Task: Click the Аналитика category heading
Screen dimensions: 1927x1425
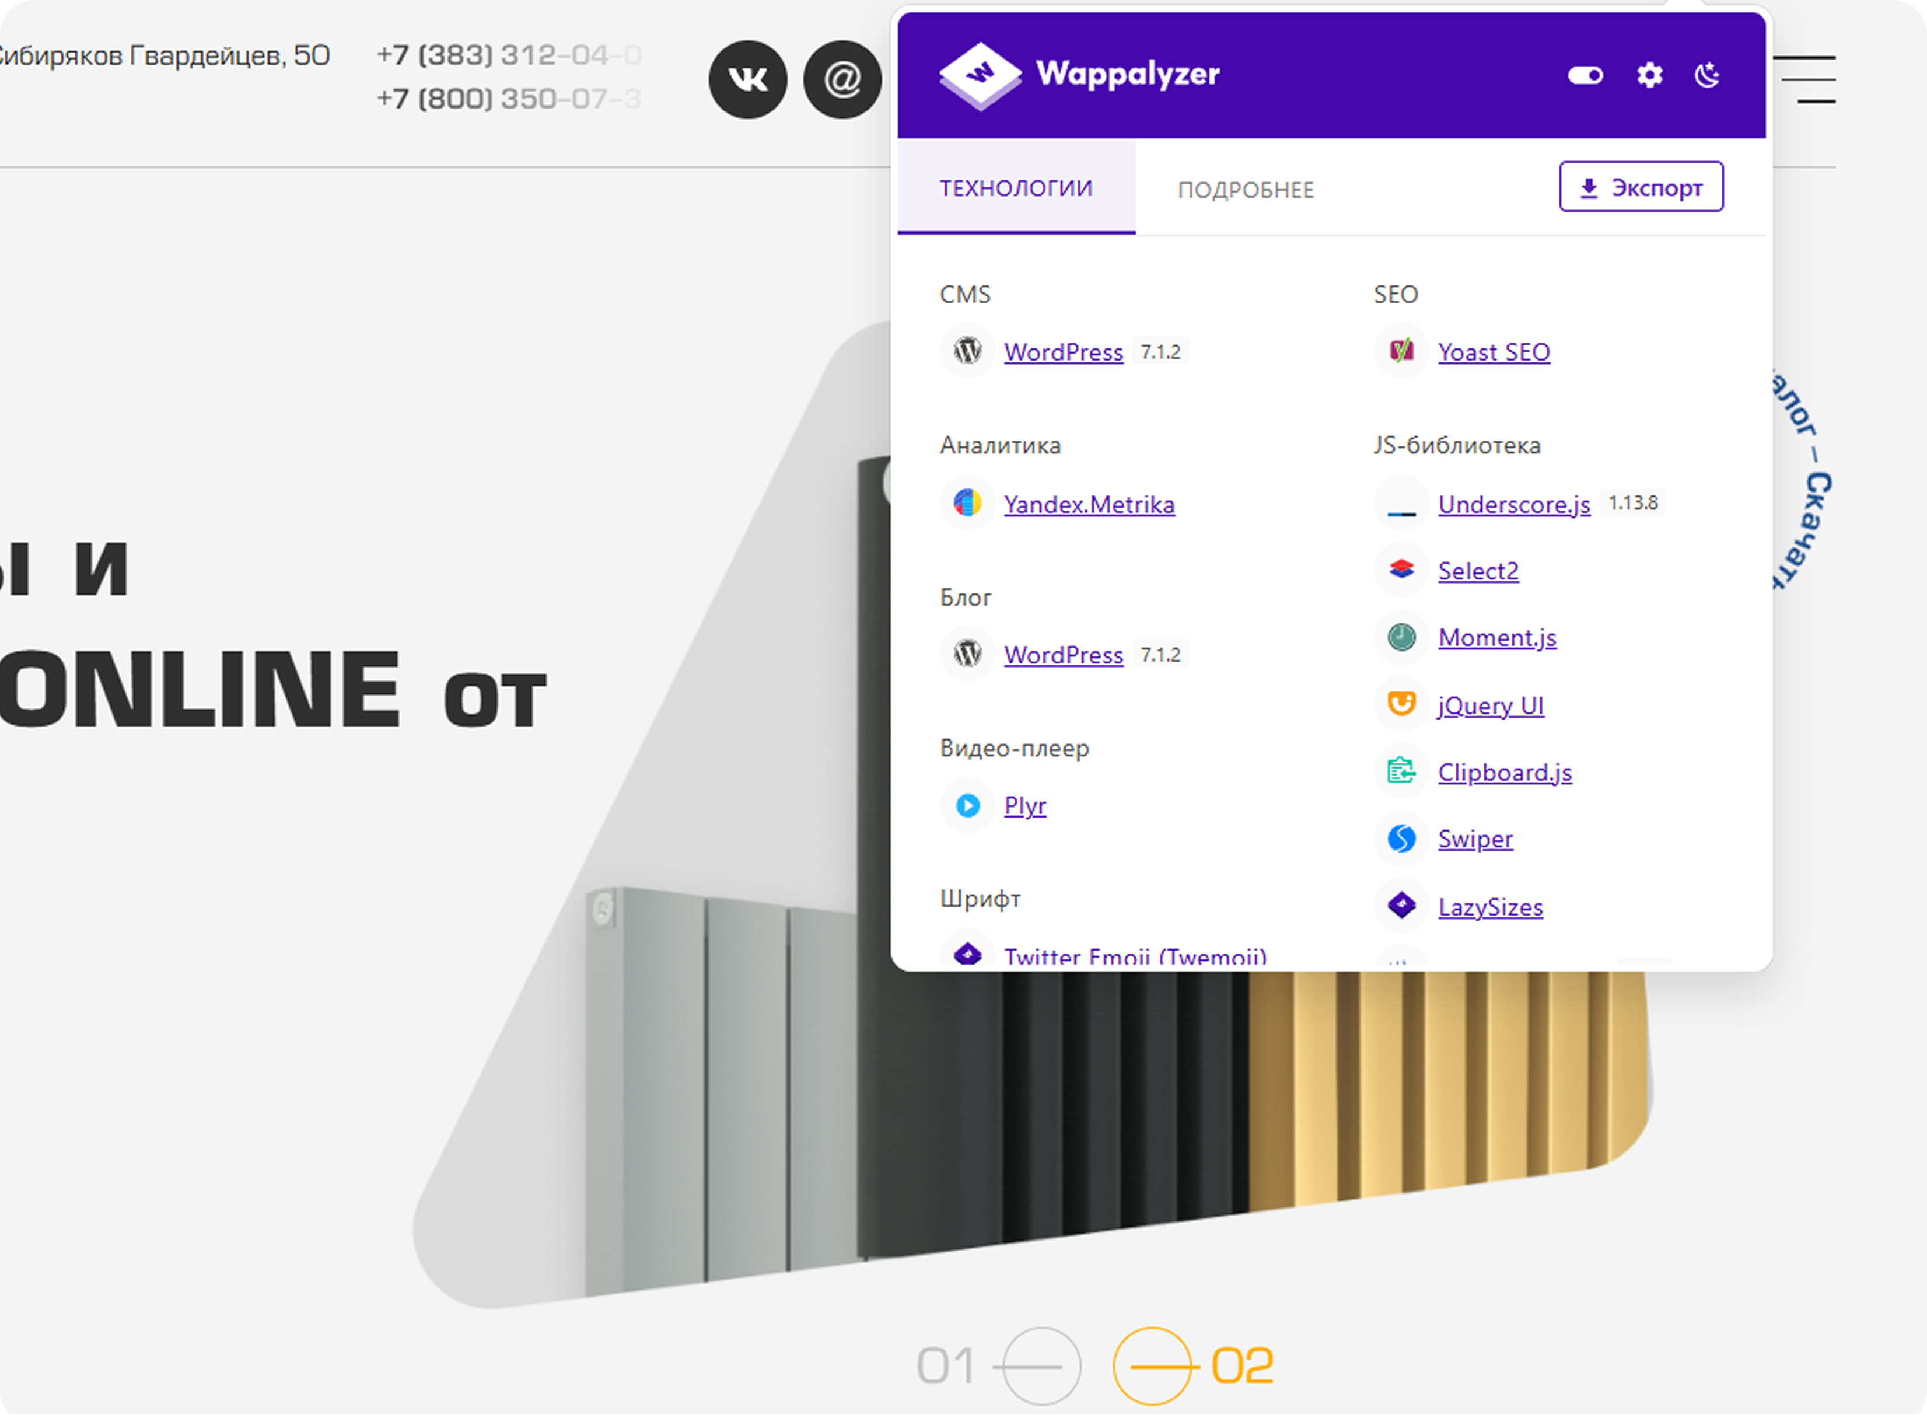Action: click(x=1000, y=446)
